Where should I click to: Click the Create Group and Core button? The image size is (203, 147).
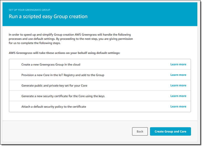point(170,131)
